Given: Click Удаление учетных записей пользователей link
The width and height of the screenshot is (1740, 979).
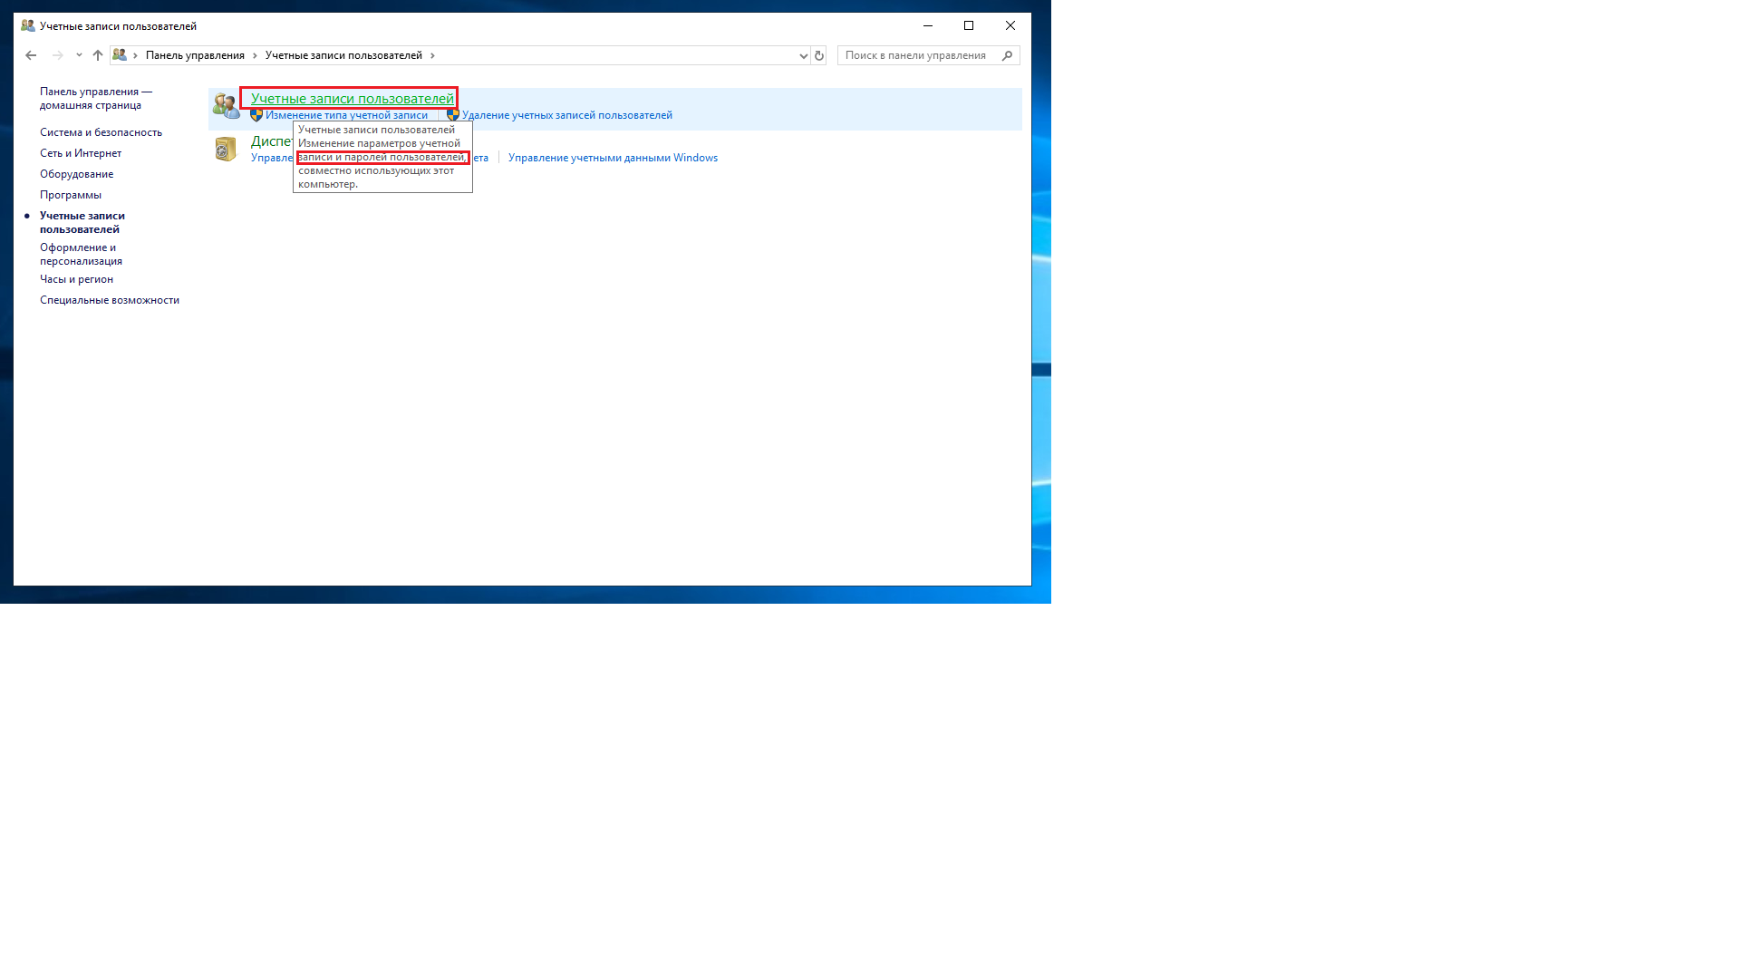Looking at the screenshot, I should pyautogui.click(x=567, y=115).
